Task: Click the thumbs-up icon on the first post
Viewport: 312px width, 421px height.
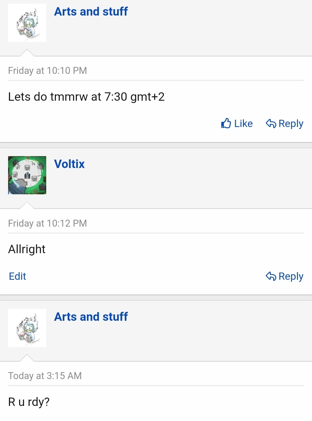Action: (226, 123)
